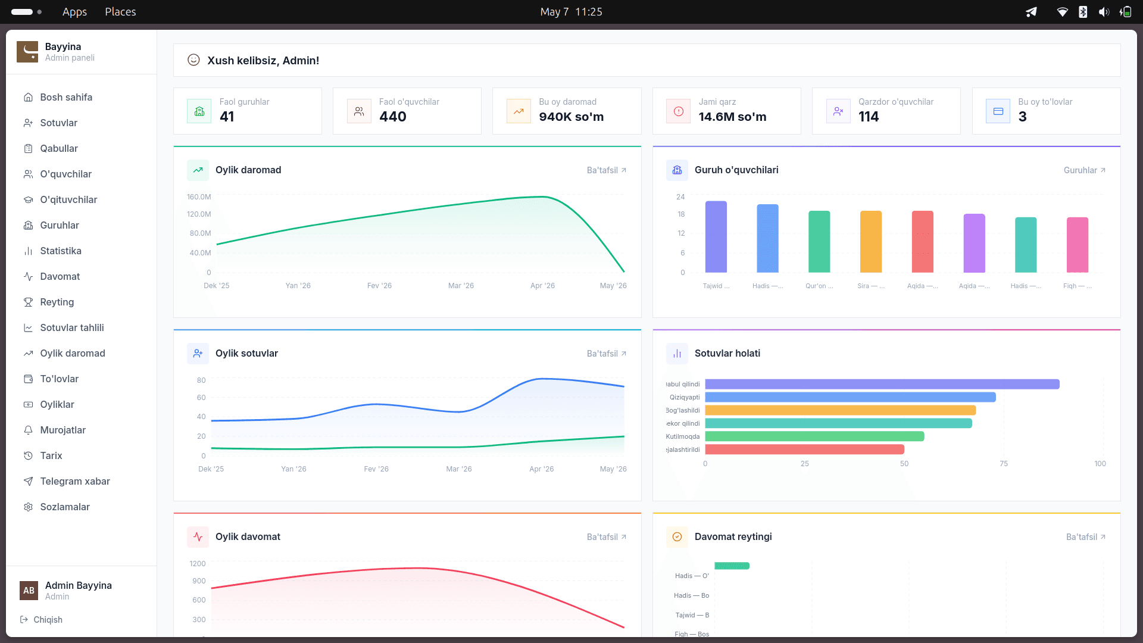Image resolution: width=1143 pixels, height=643 pixels.
Task: Click the Davomat pulse icon
Action: coord(28,276)
